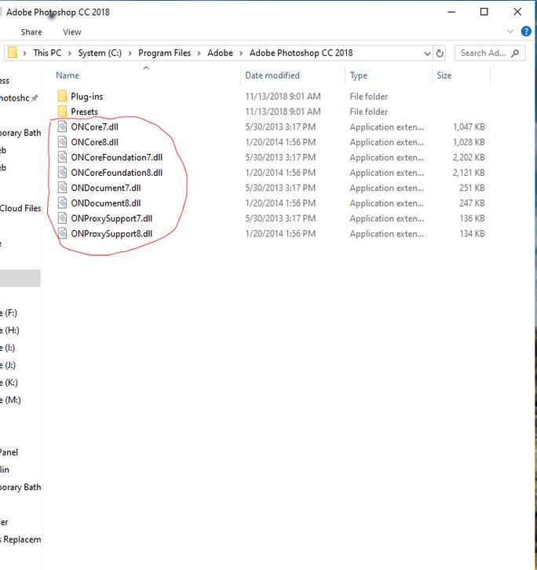Click ONDocument8.dll date 1/20/2014 1:56 PM
Image resolution: width=537 pixels, height=570 pixels.
280,203
